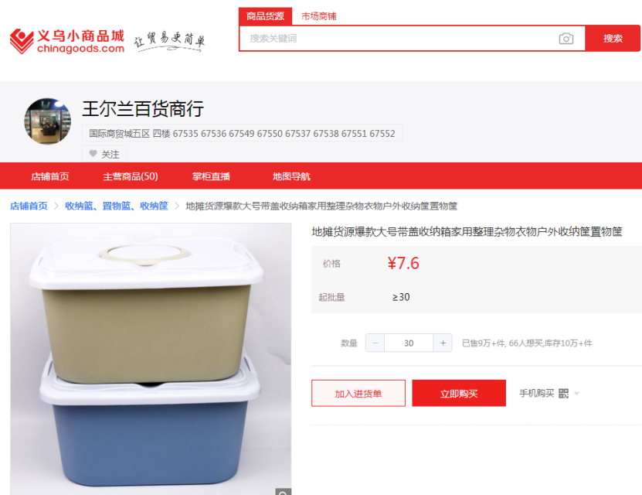Select the 商品货源 search tab
The image size is (642, 495).
pos(265,16)
